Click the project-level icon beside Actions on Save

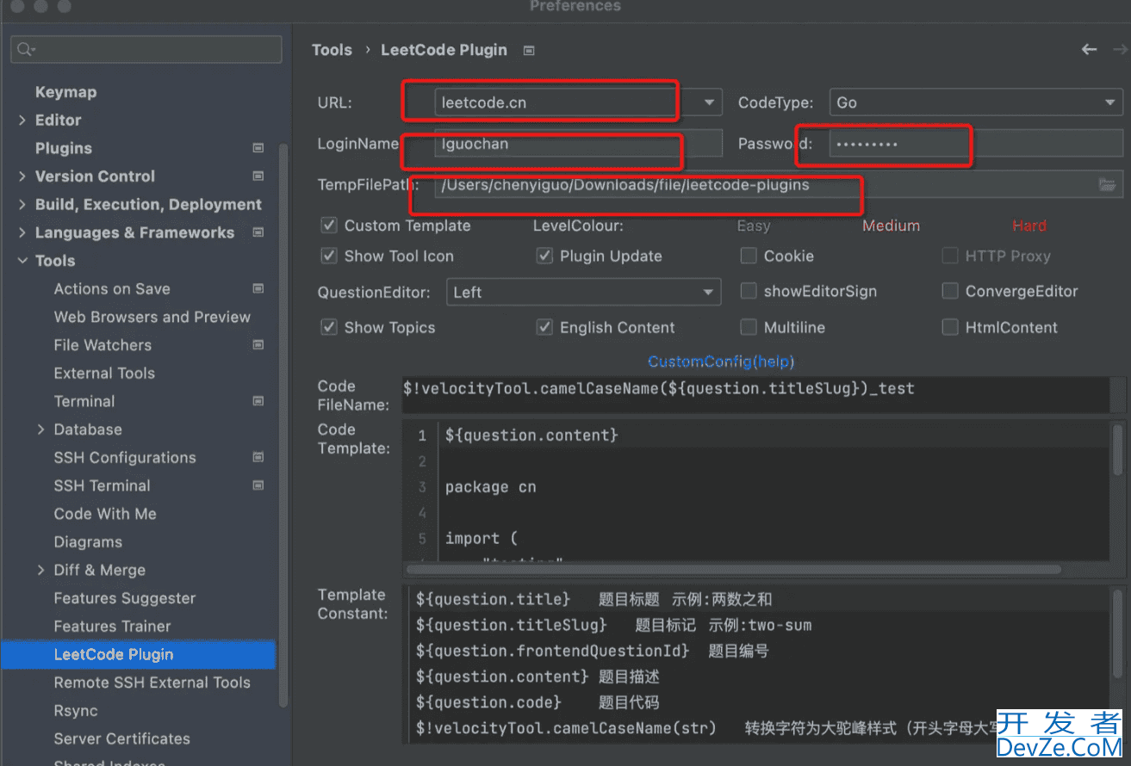pyautogui.click(x=258, y=288)
